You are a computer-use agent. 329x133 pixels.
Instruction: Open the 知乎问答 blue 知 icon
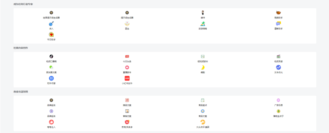[x=51, y=78]
